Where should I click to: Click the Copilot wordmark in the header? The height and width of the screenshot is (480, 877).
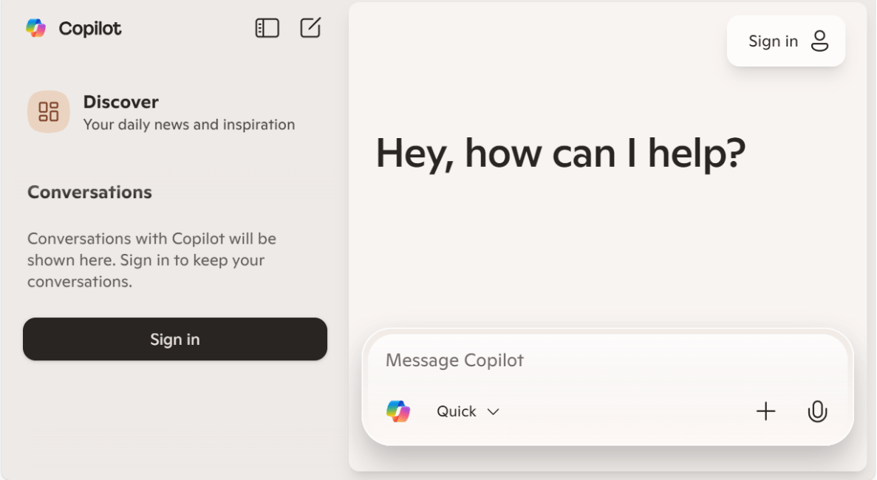pos(90,29)
